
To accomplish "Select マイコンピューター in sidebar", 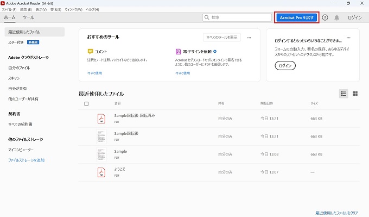I will (21, 150).
